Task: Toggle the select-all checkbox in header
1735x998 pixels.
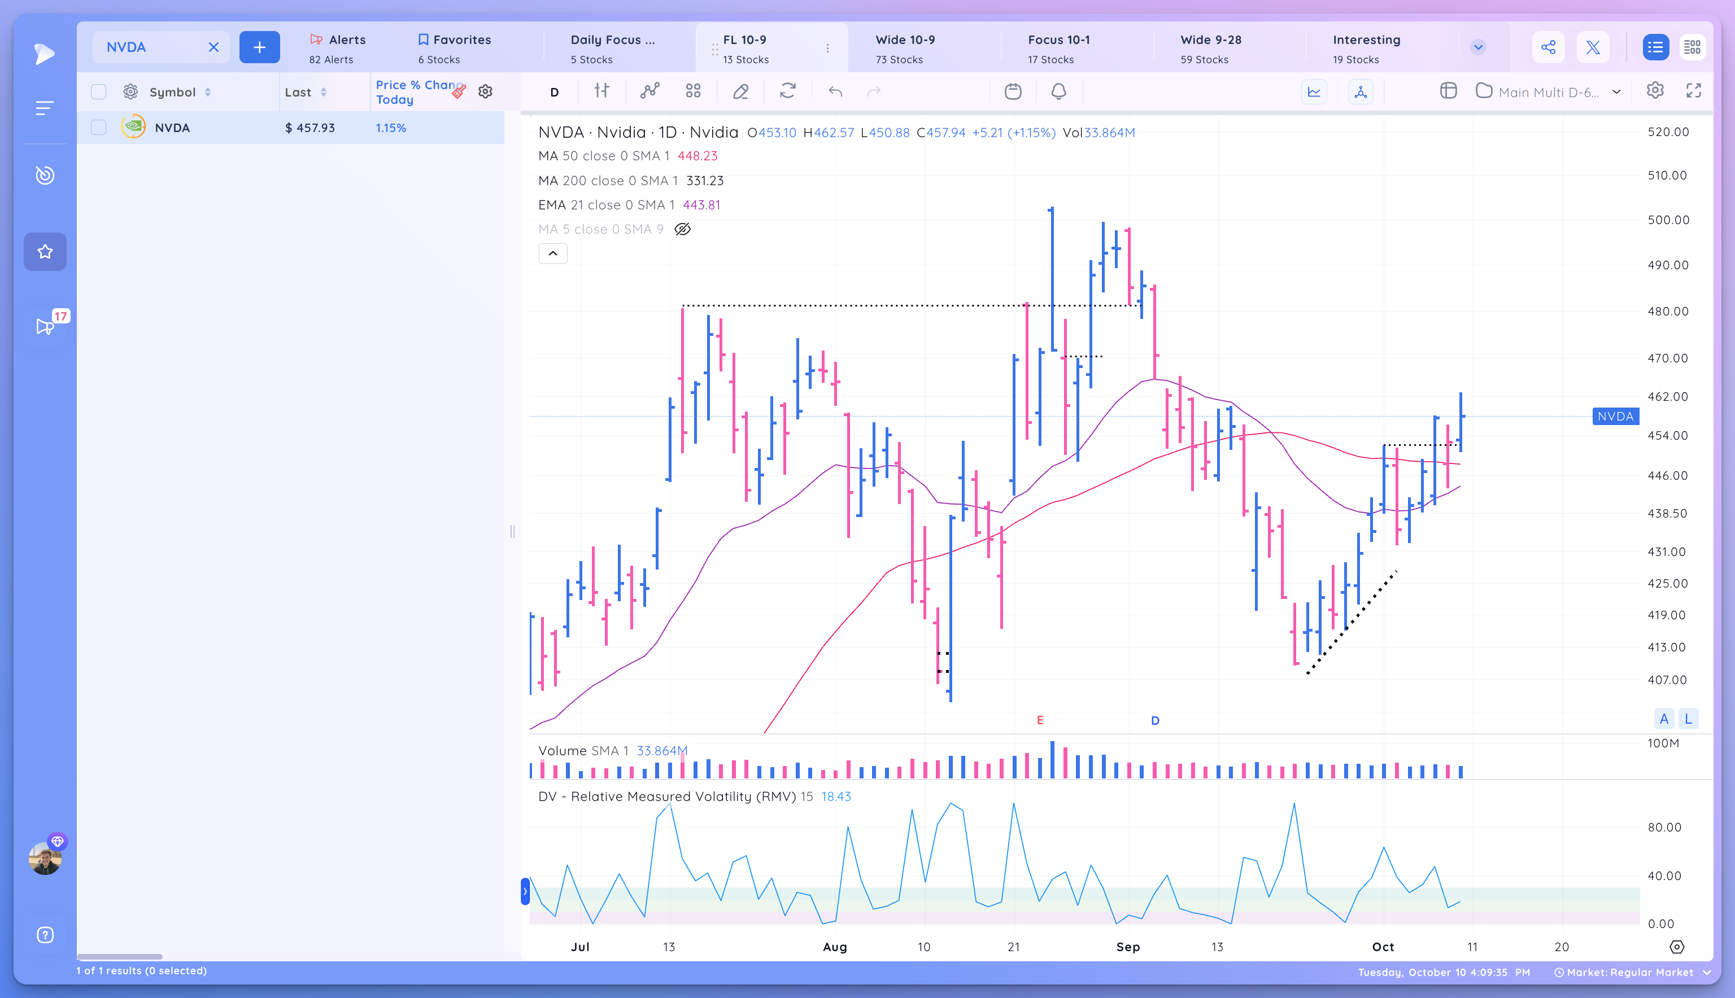Action: pyautogui.click(x=99, y=92)
